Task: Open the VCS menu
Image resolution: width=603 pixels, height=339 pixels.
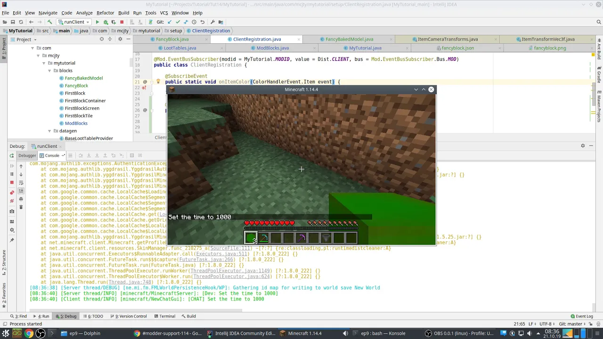Action: click(163, 13)
